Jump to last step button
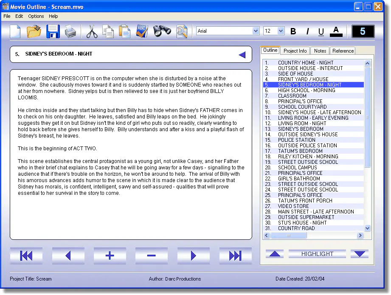 point(235,256)
